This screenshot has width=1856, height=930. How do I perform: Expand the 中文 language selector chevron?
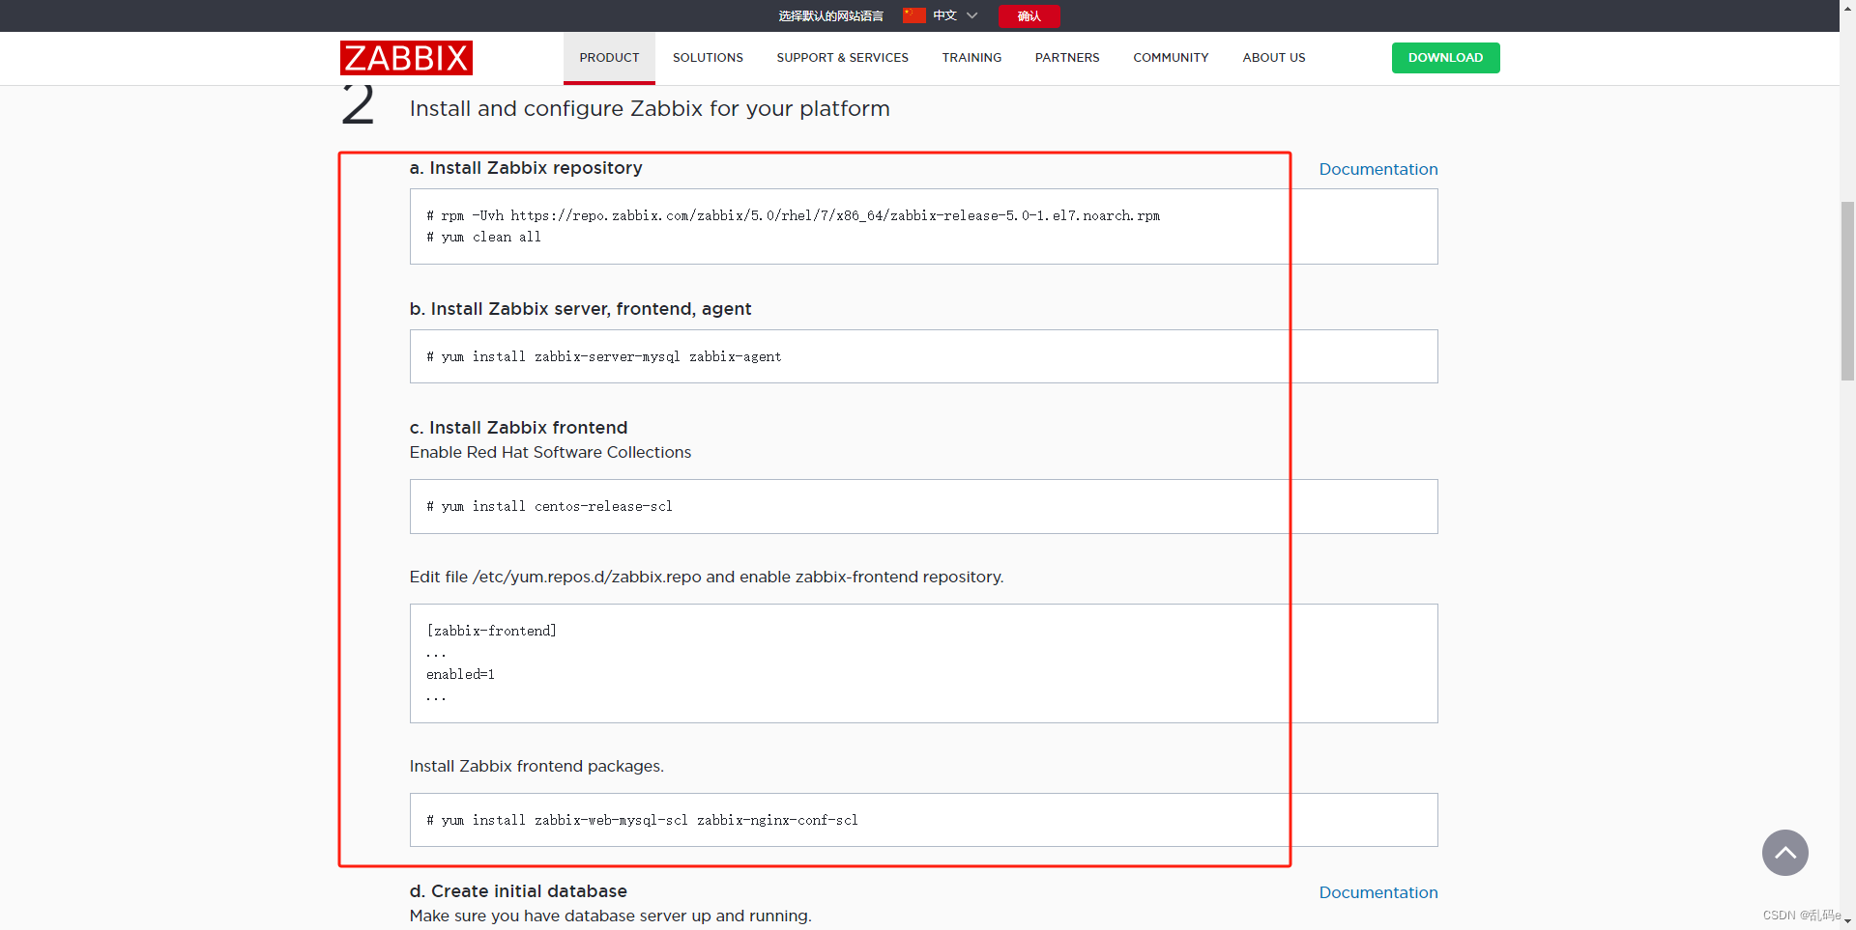pos(972,15)
